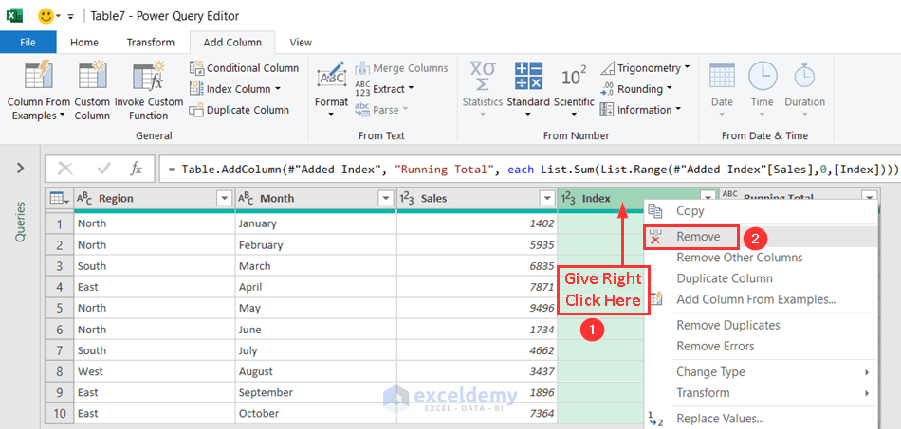Click the West region cell
901x429 pixels.
pyautogui.click(x=155, y=371)
